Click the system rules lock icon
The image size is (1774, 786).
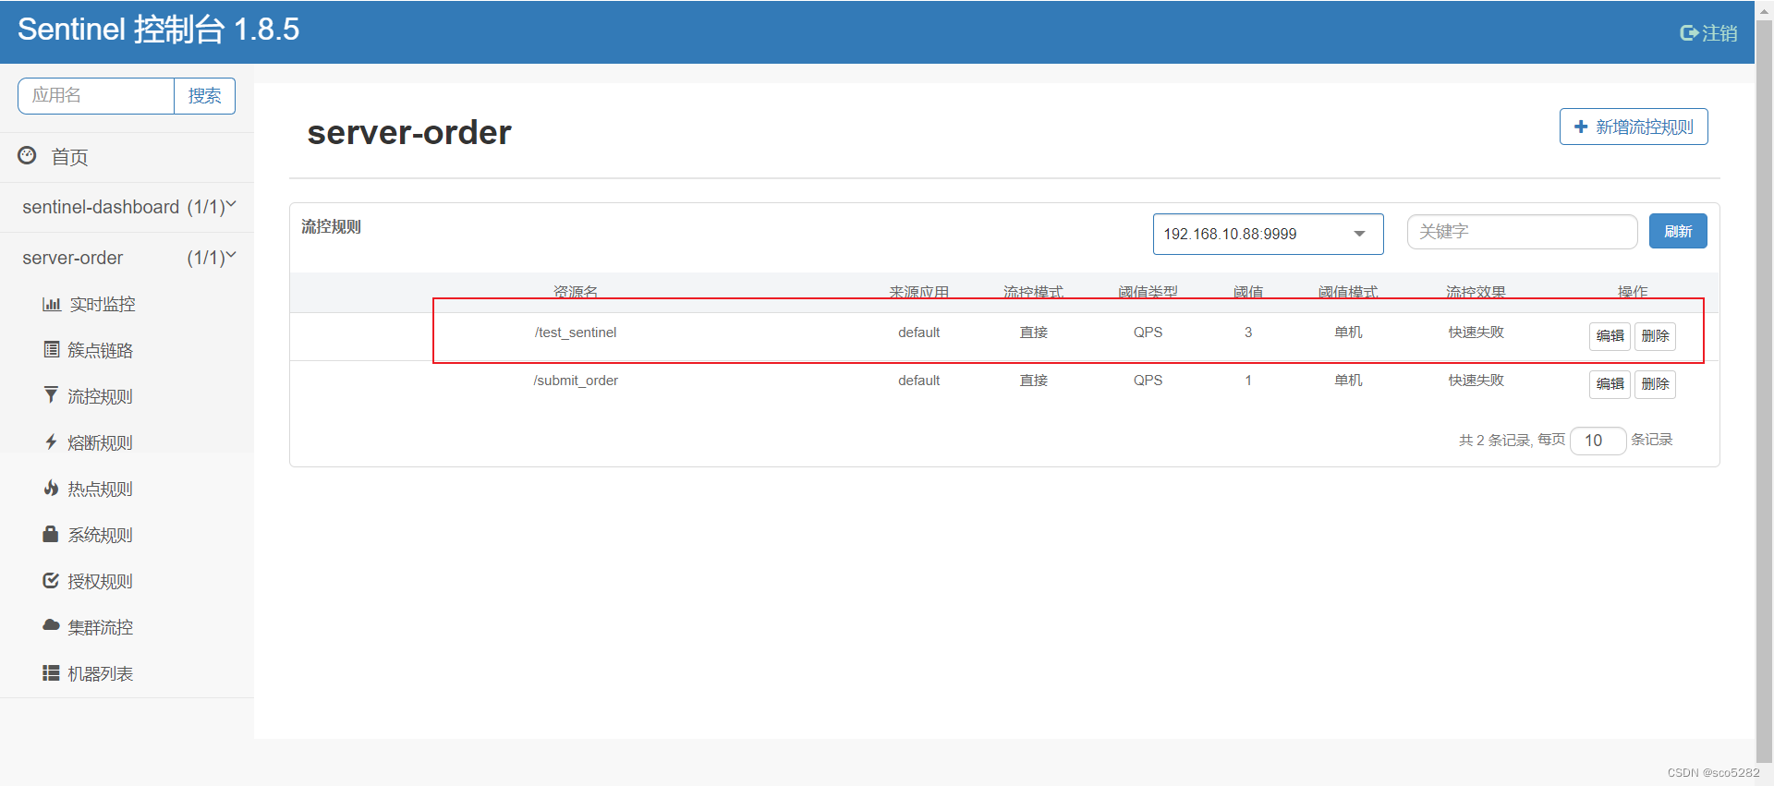51,534
